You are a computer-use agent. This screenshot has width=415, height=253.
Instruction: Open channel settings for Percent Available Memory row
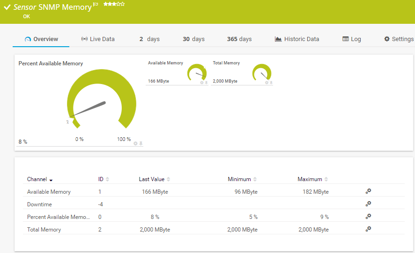tap(369, 217)
